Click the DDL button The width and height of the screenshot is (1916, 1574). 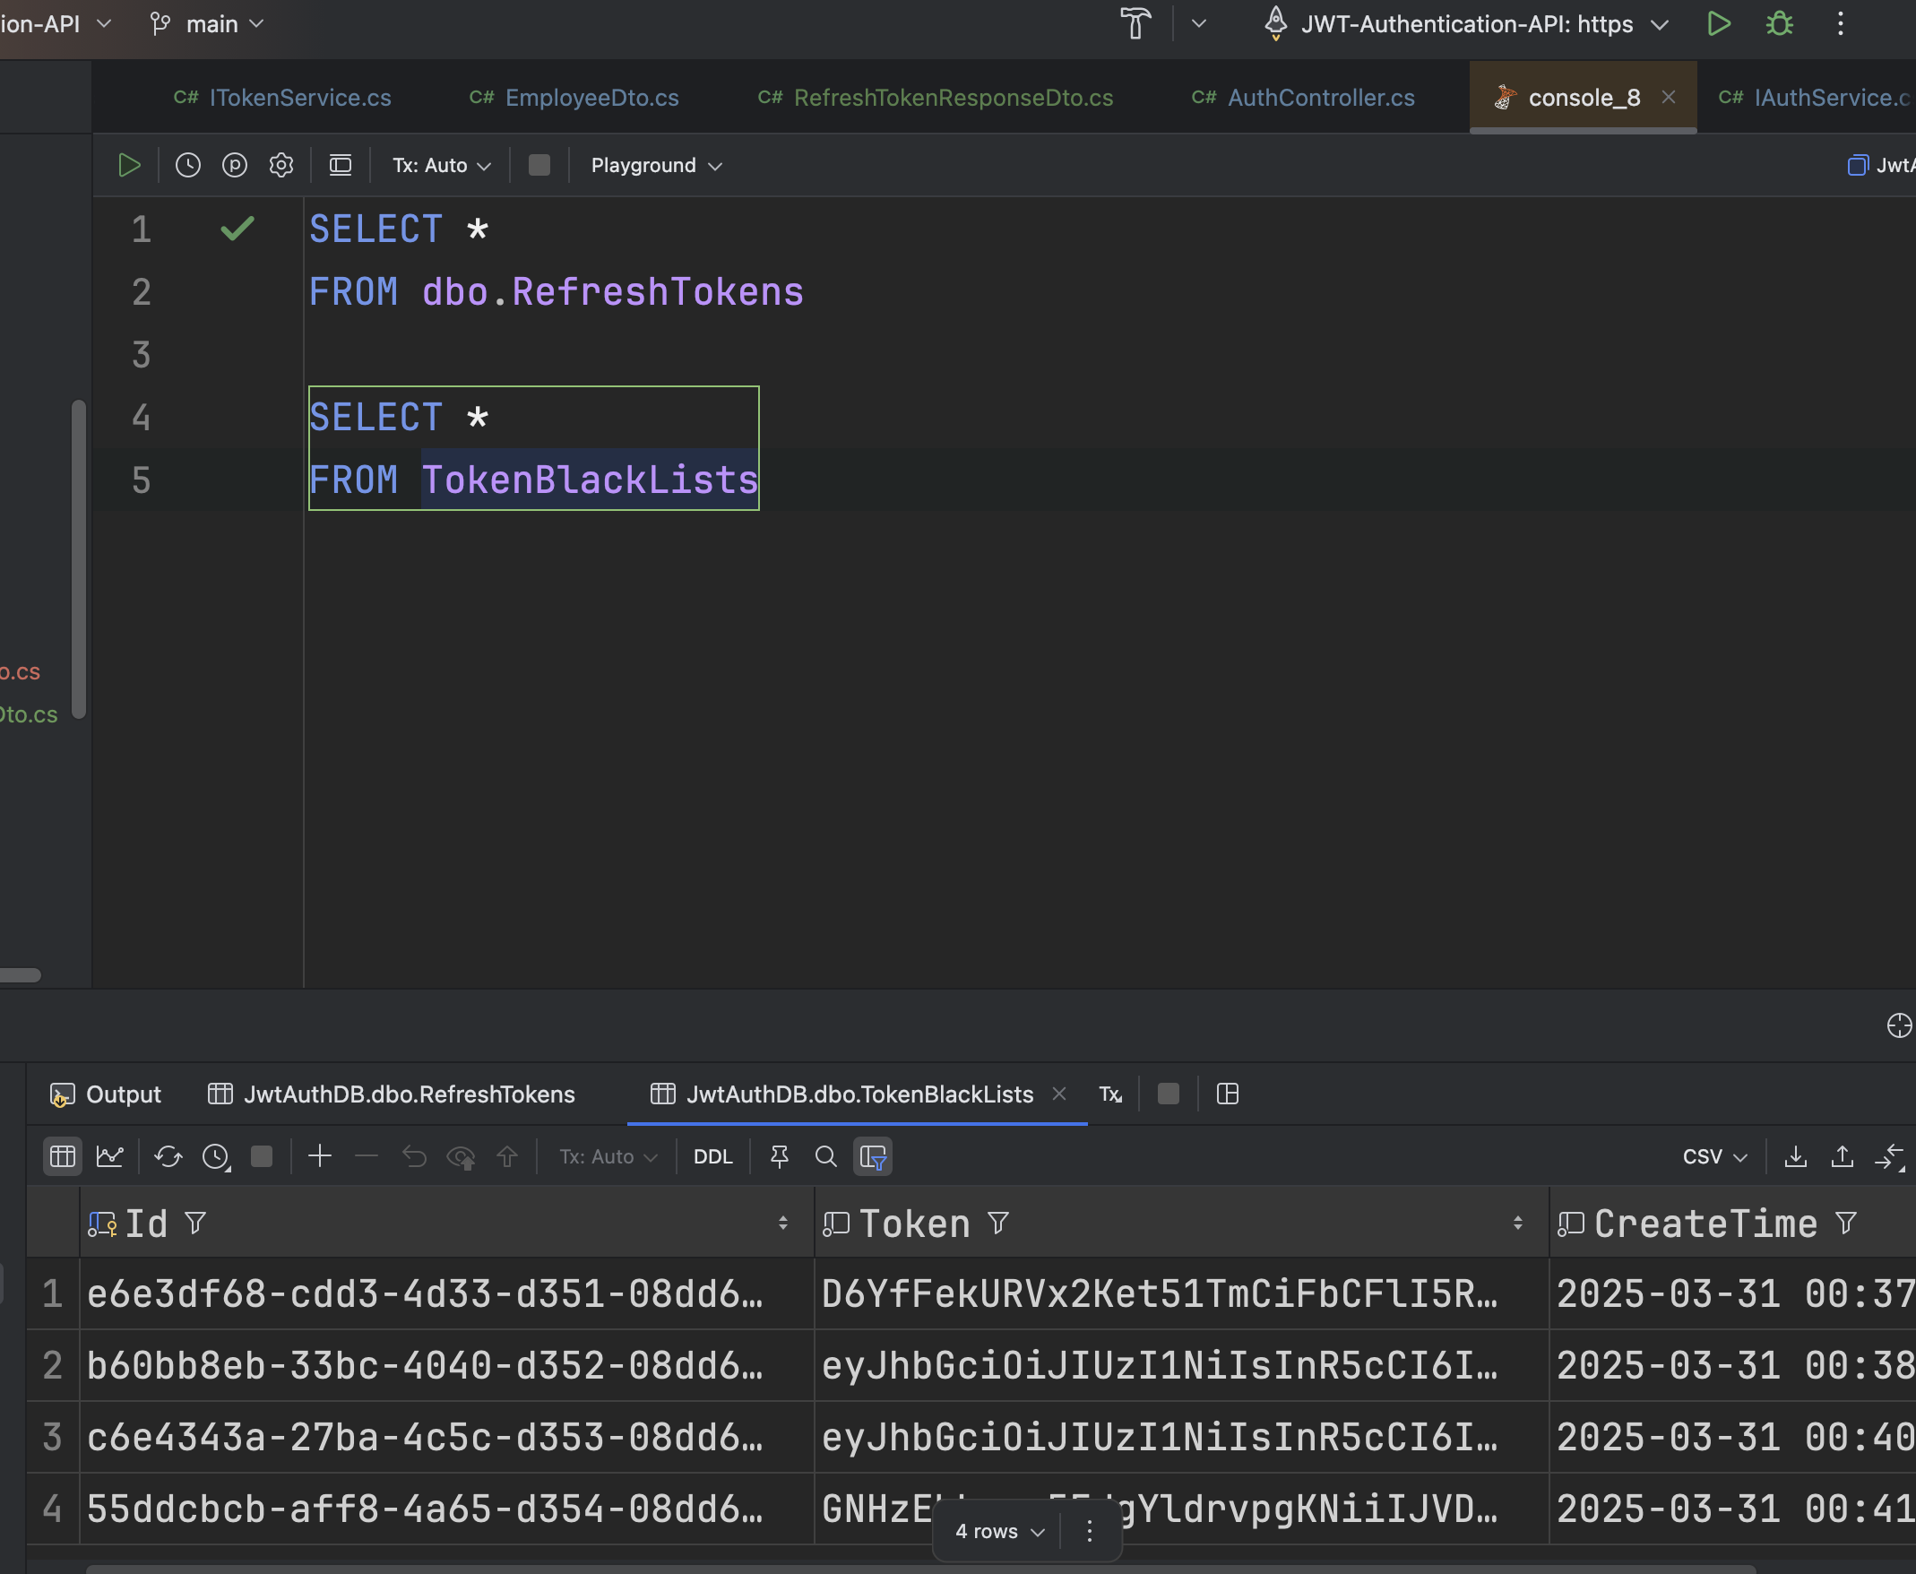point(712,1156)
